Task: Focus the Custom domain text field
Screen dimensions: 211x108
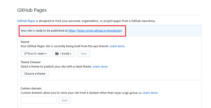Action: click(39, 100)
